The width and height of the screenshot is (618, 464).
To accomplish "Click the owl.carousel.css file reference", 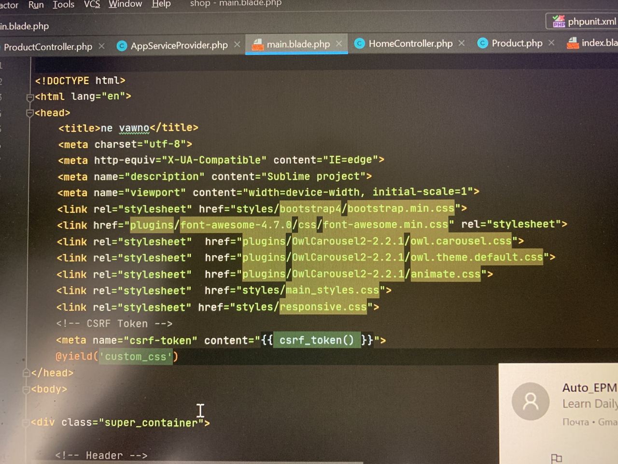I will click(461, 241).
